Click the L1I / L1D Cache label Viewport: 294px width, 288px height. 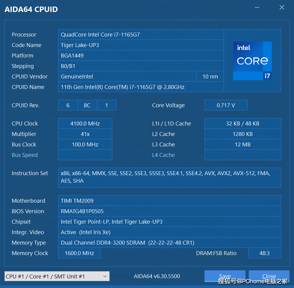pos(171,123)
